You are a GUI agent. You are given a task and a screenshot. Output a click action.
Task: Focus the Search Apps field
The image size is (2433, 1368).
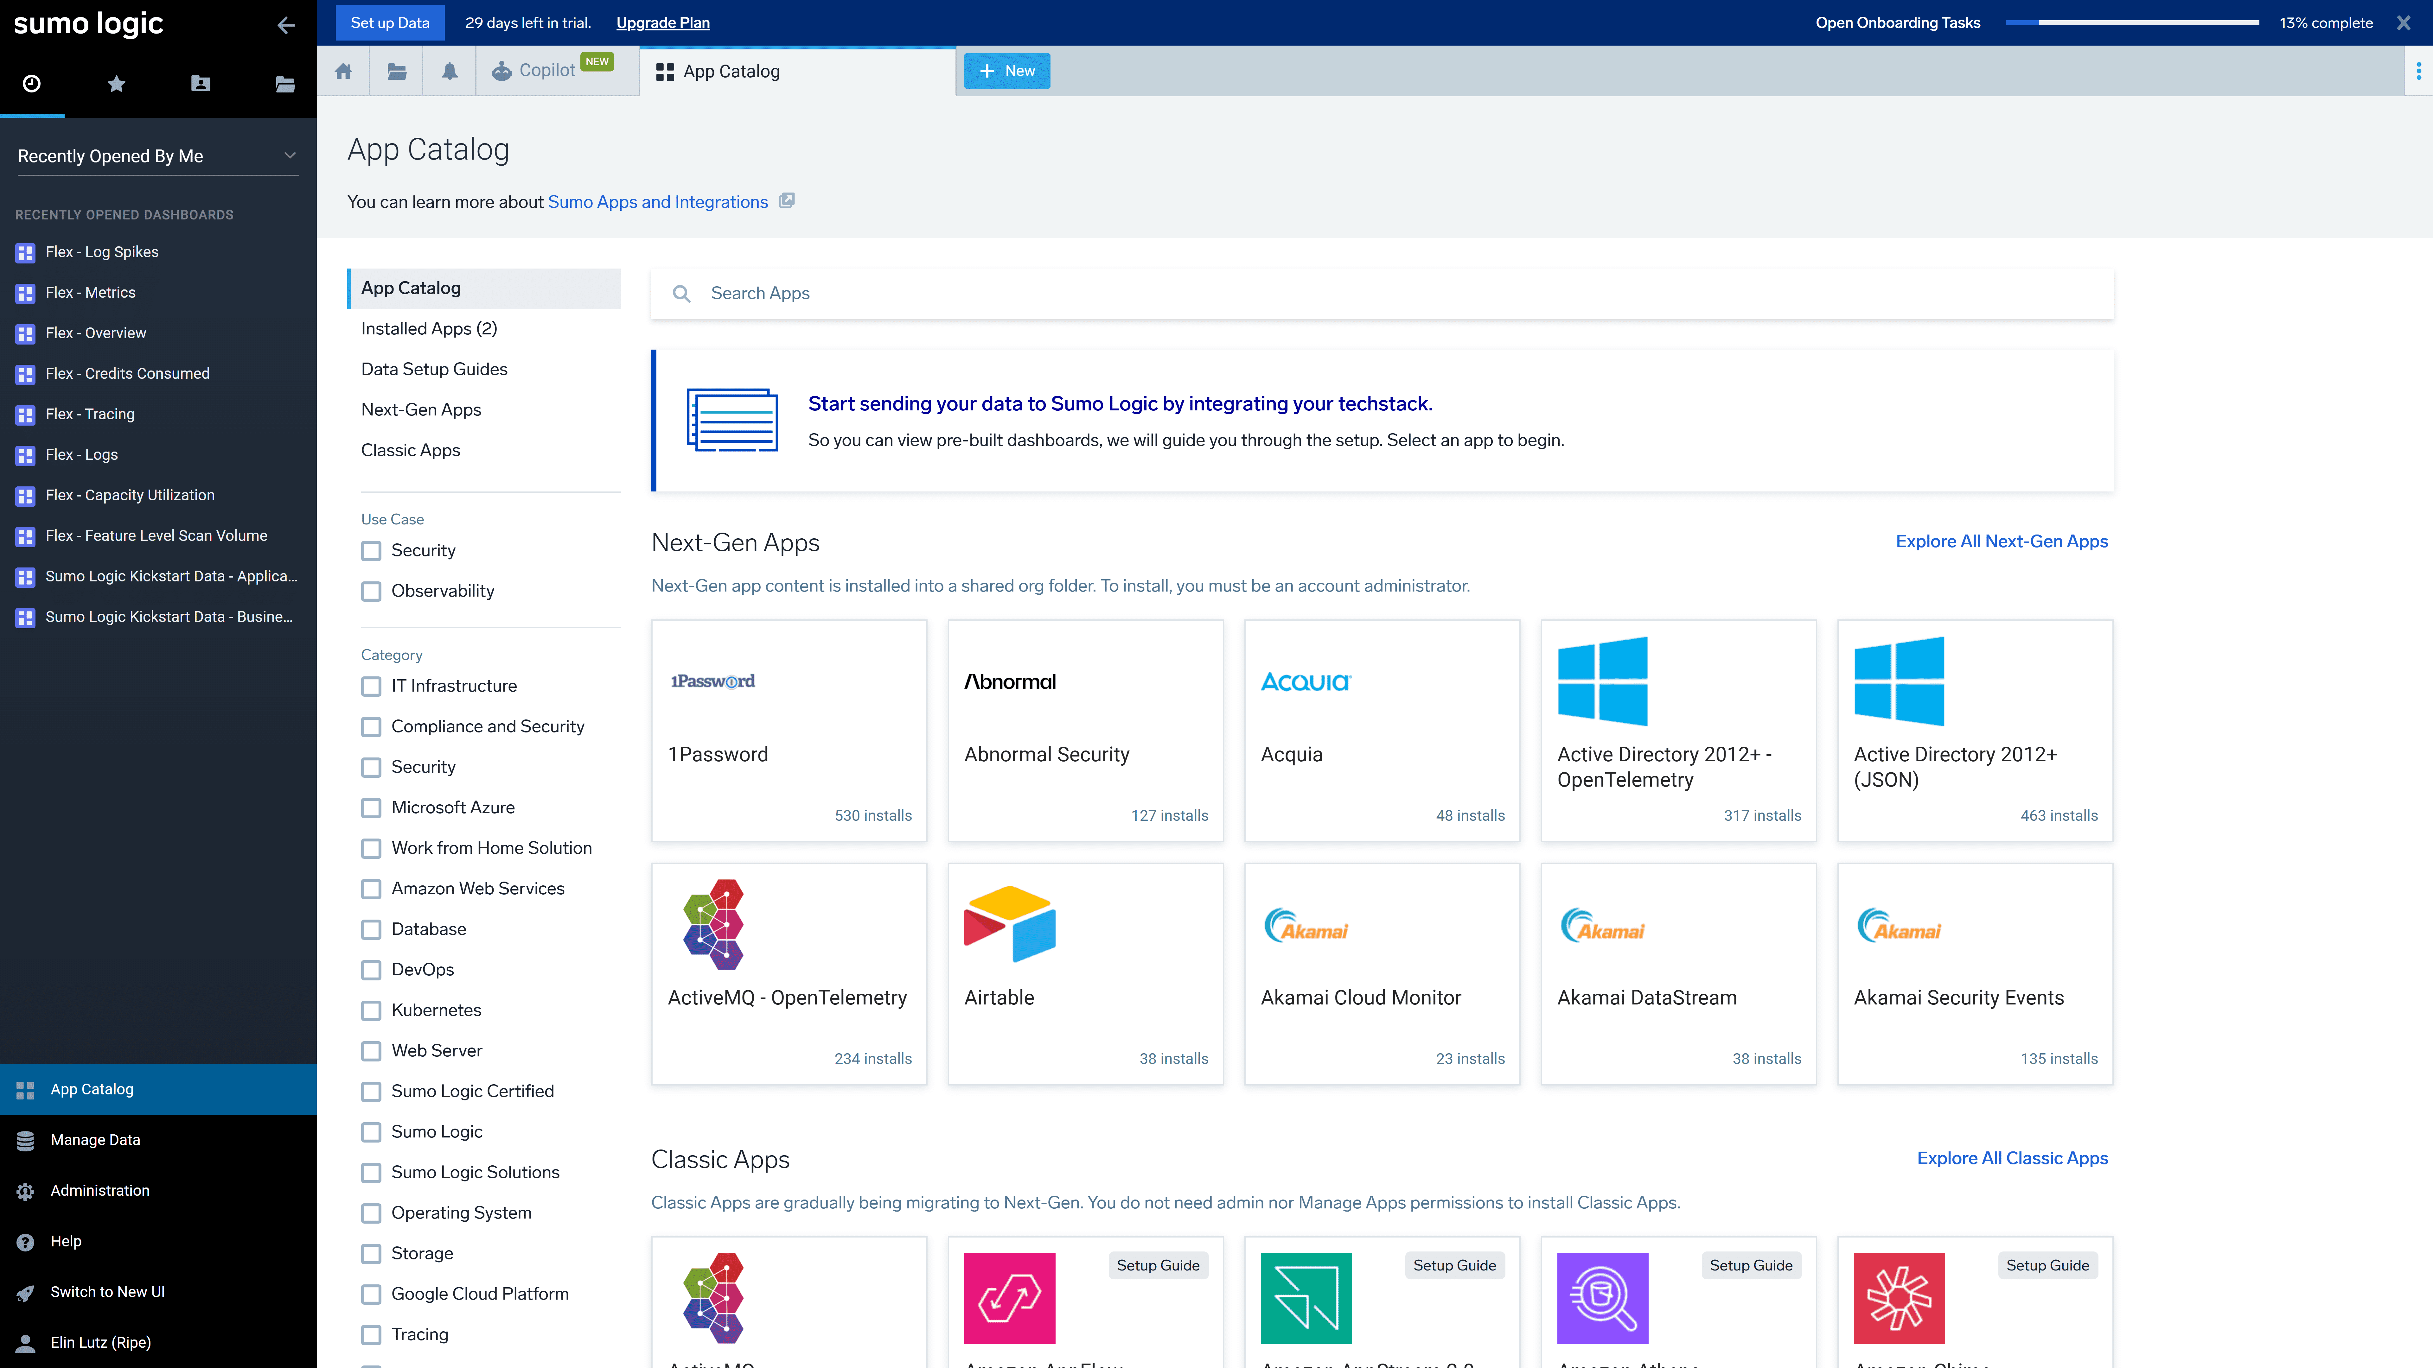[1382, 294]
